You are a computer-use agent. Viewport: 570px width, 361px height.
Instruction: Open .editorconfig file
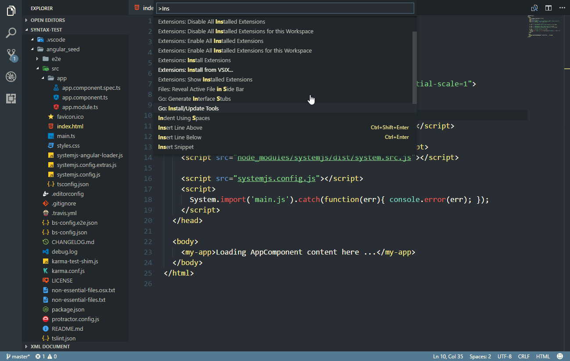(x=68, y=194)
